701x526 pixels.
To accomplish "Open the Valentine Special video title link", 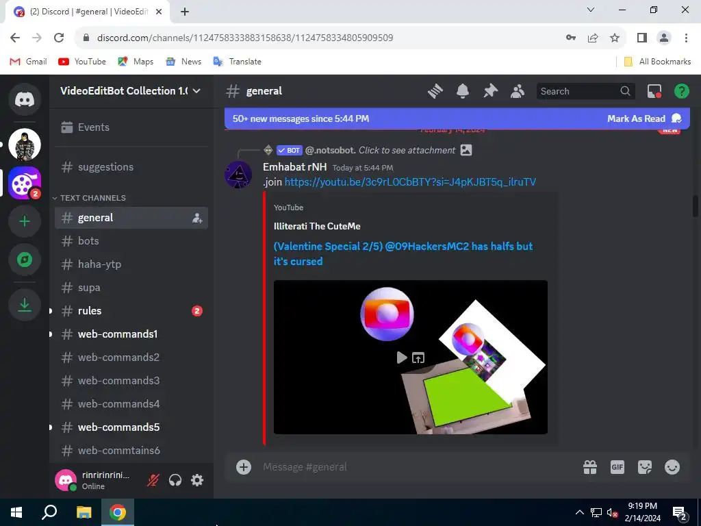I will click(x=403, y=253).
